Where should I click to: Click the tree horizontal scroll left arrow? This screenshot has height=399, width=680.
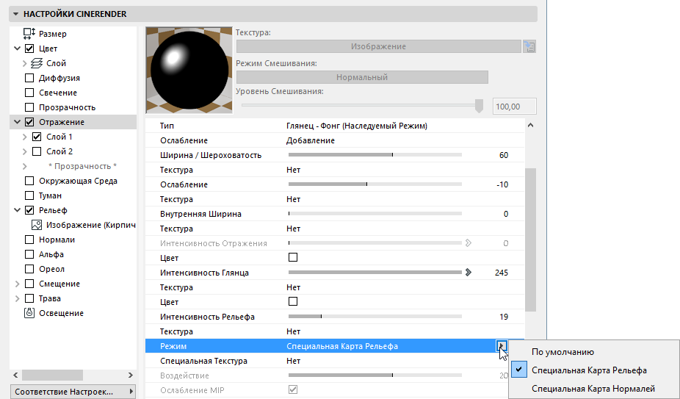15,375
